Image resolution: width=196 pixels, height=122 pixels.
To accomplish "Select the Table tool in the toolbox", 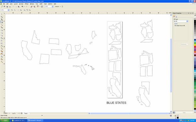I will click(2, 43).
